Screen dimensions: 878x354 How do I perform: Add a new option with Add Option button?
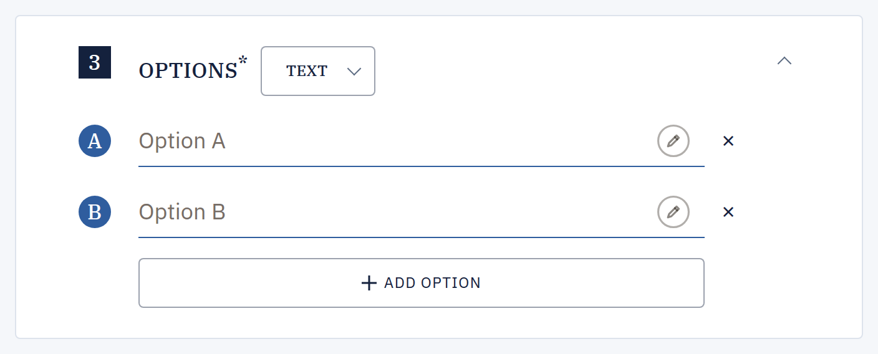click(422, 283)
